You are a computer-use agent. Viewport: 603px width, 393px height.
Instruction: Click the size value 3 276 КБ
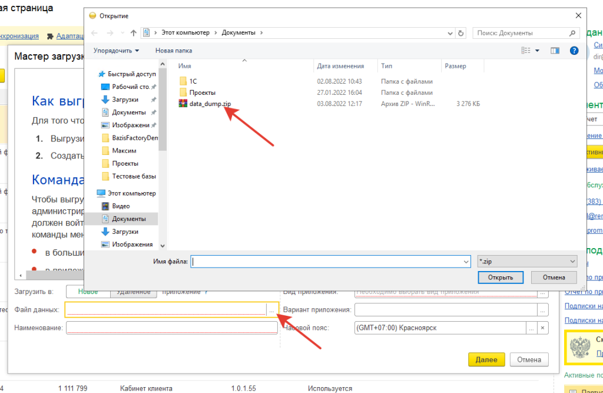(x=468, y=104)
